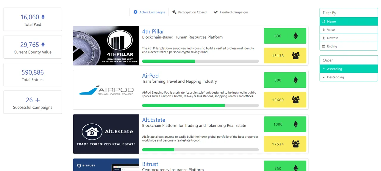Click the play icon on Active Campaigns
The height and width of the screenshot is (171, 381).
[x=135, y=12]
